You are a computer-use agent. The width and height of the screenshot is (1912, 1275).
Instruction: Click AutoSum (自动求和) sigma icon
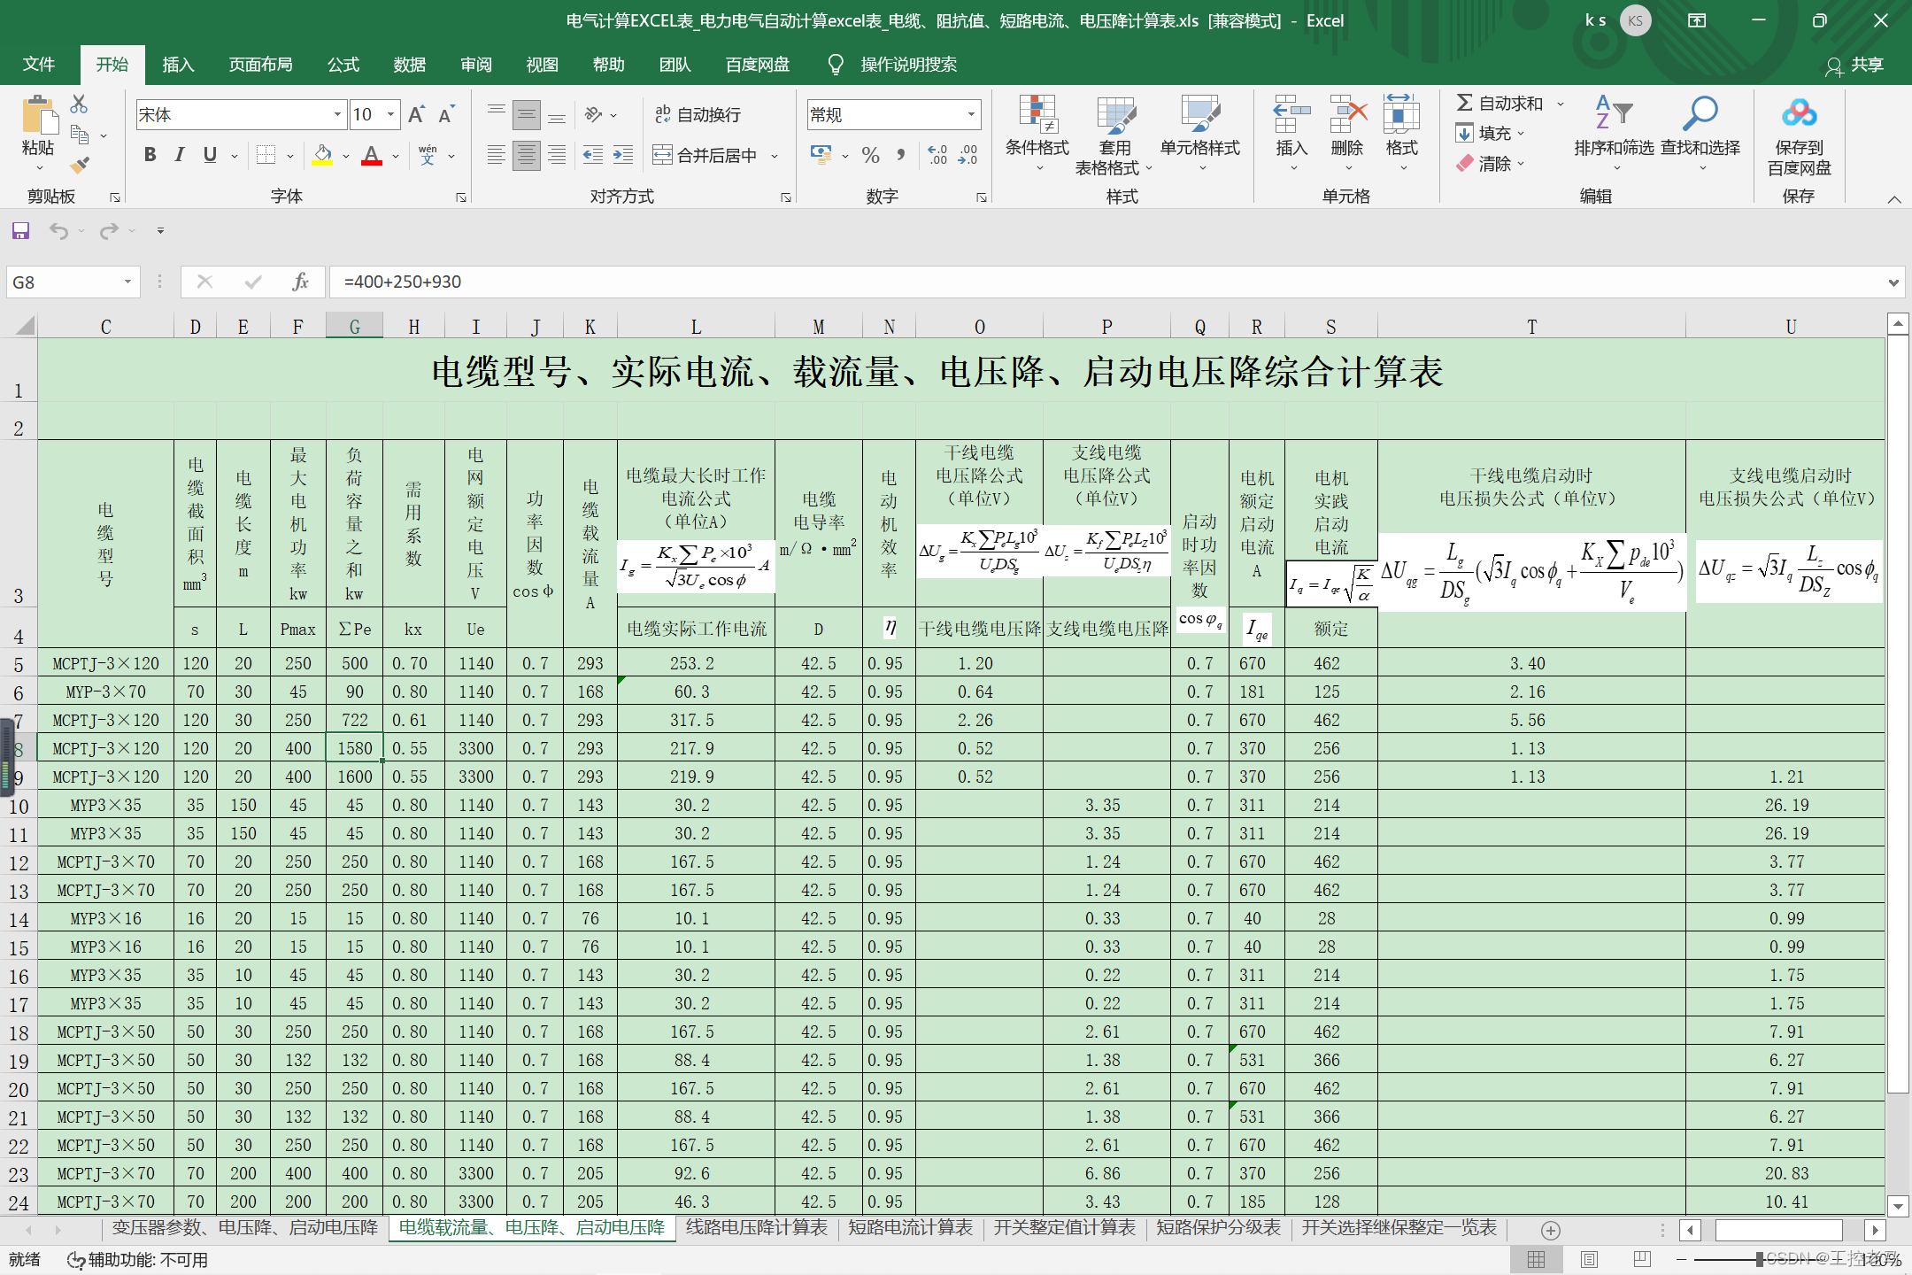[x=1466, y=104]
